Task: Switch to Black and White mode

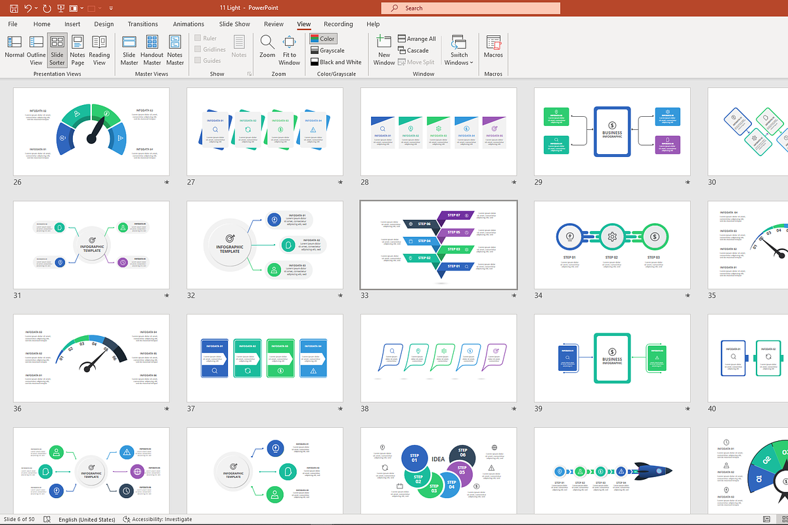Action: (336, 62)
